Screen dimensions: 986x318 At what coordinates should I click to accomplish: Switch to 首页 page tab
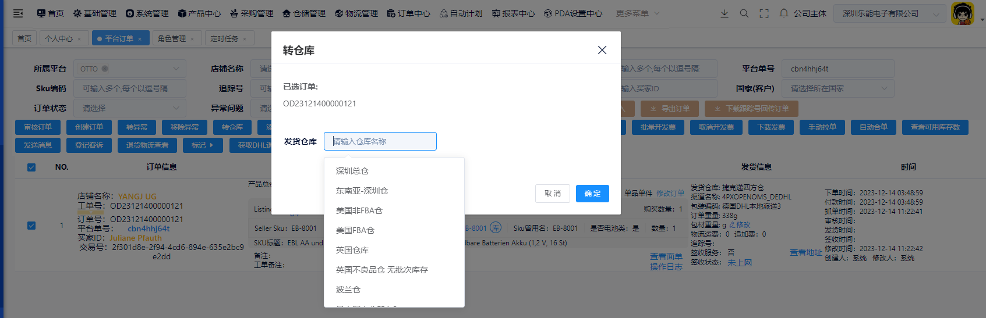click(x=24, y=38)
